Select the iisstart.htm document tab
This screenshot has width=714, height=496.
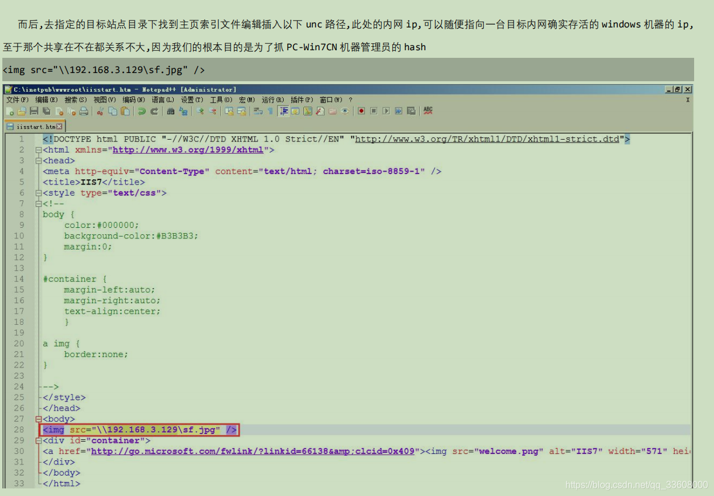point(35,126)
